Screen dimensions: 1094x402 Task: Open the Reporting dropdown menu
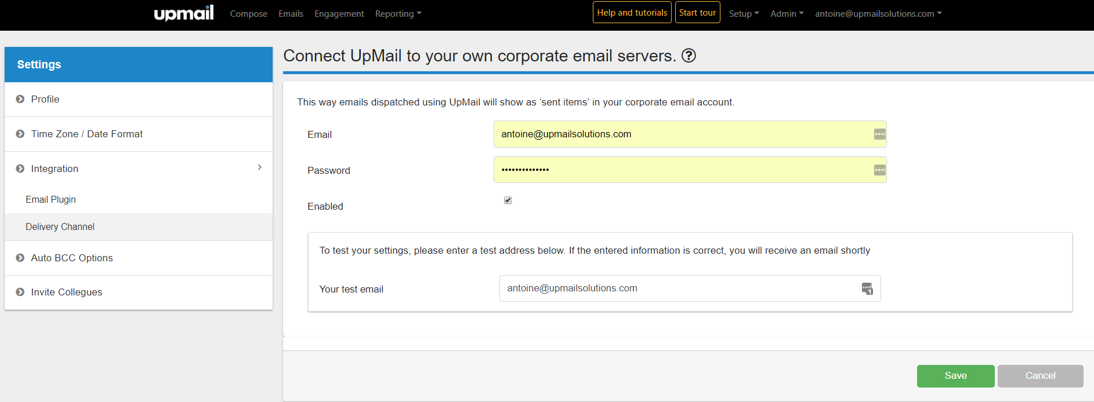point(398,14)
